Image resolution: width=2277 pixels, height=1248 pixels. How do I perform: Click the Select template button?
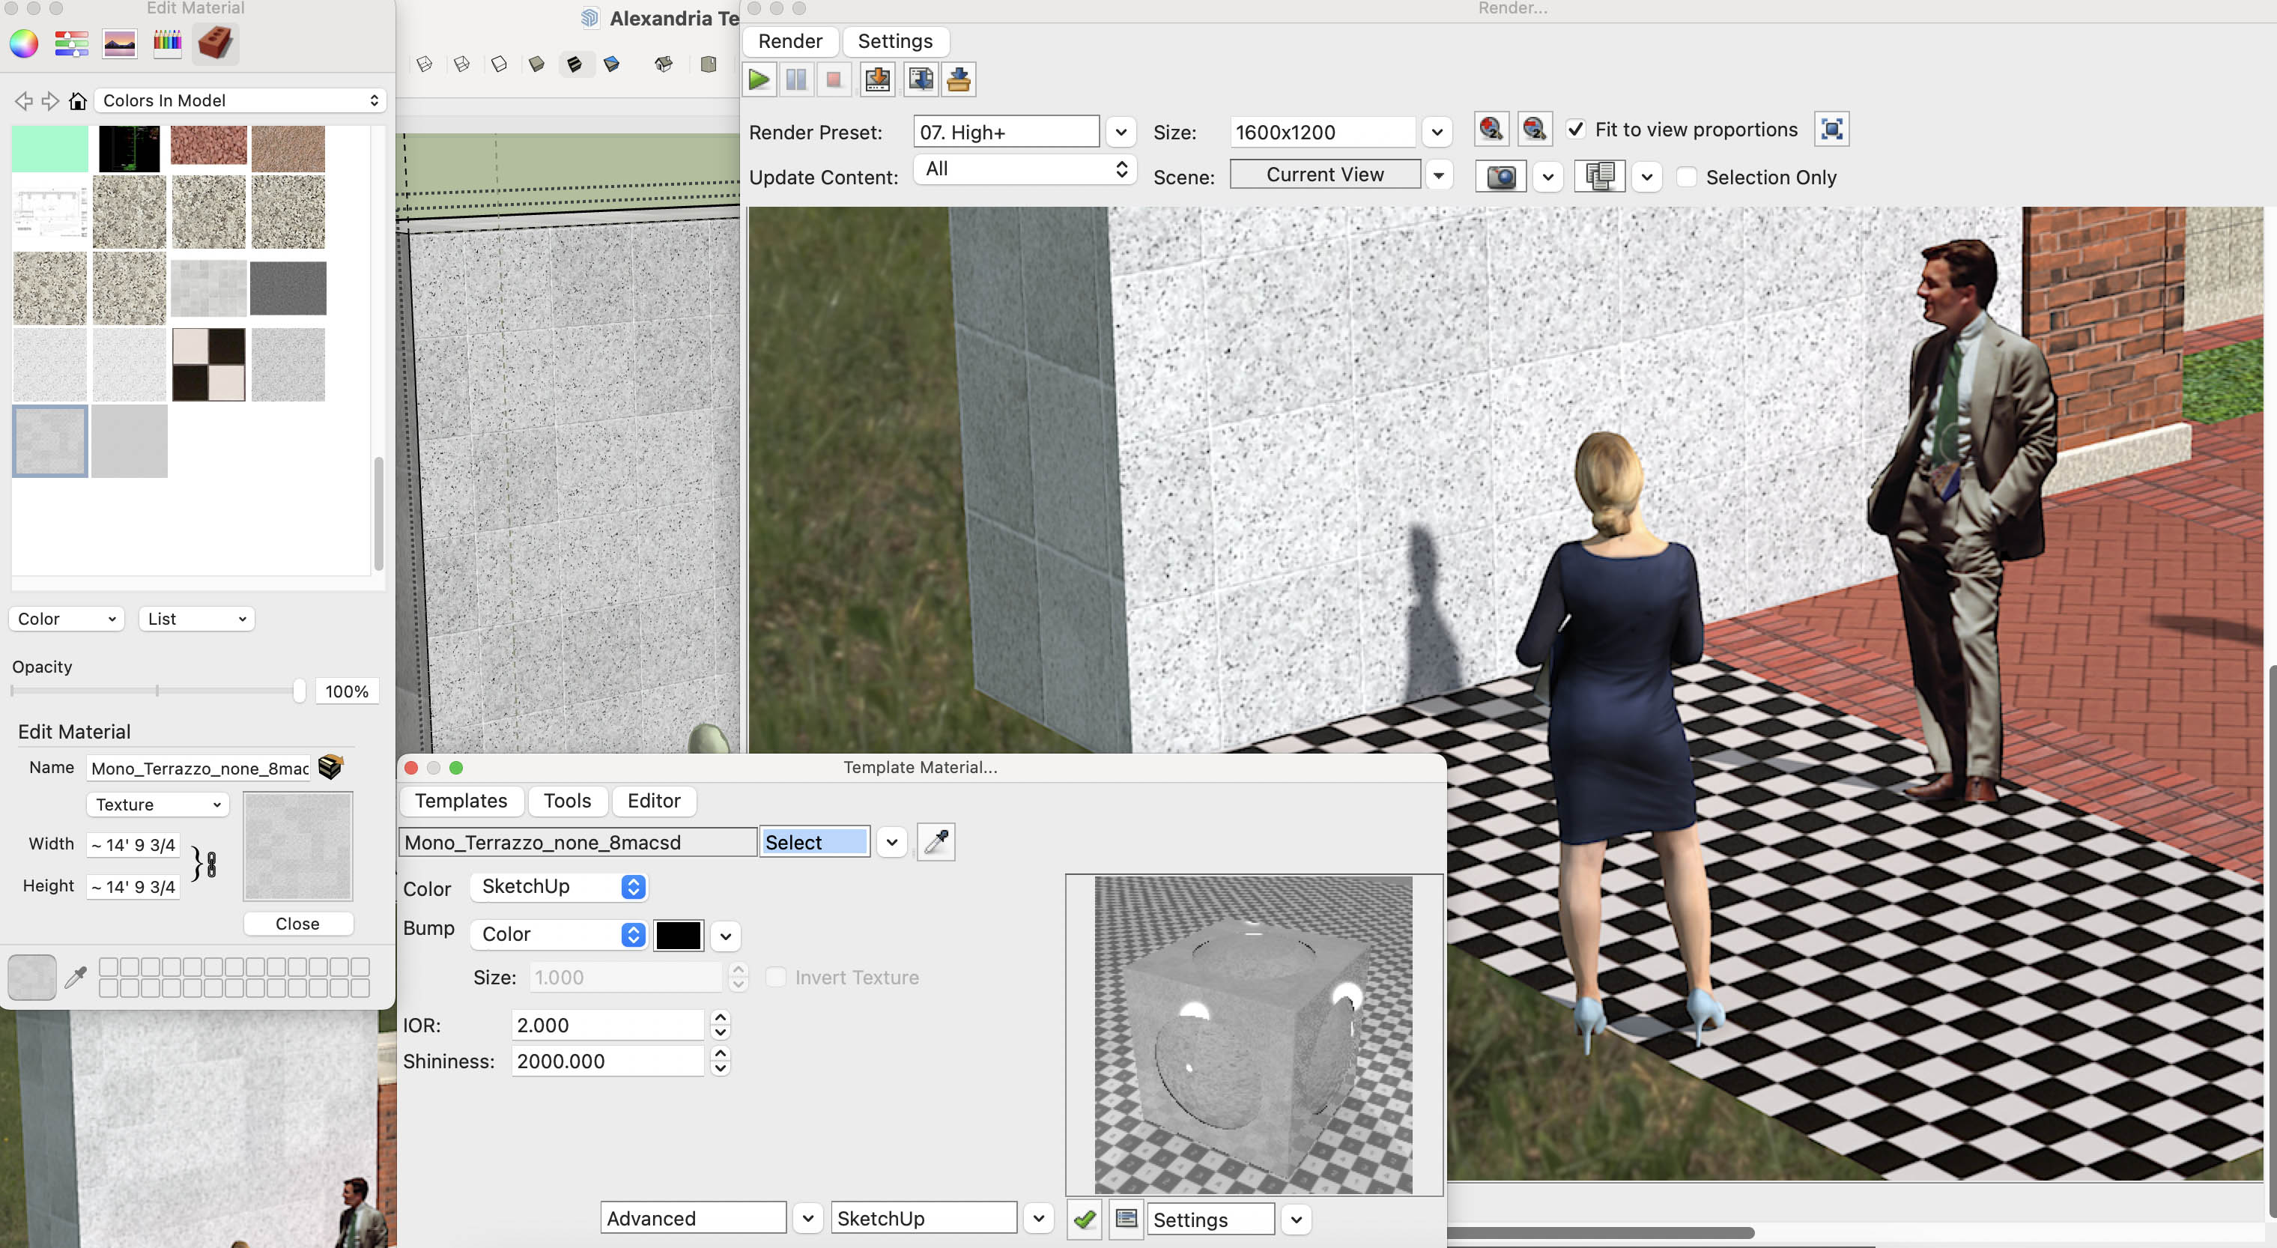pyautogui.click(x=814, y=842)
